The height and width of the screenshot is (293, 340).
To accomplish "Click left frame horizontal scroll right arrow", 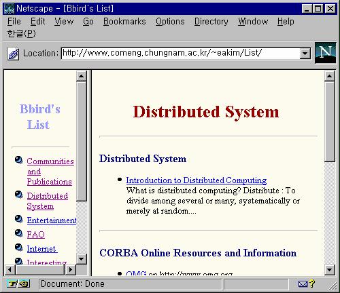I will tap(71, 269).
